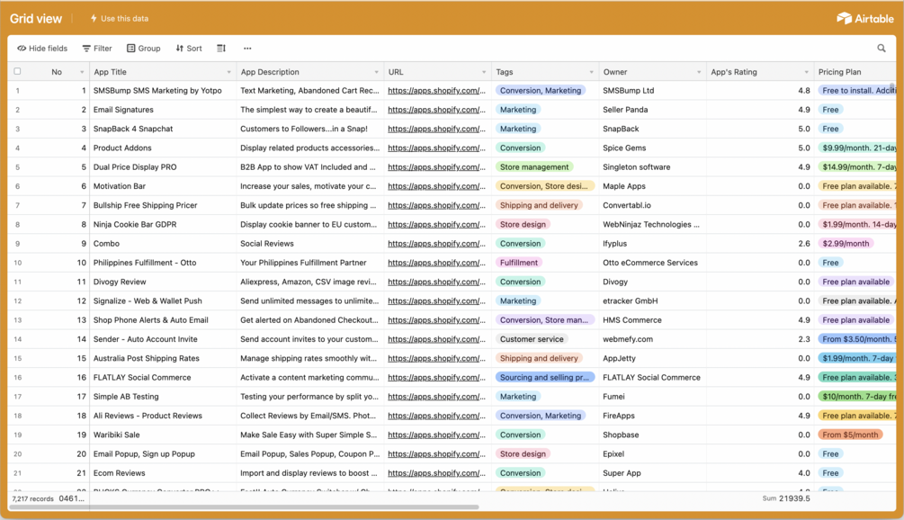This screenshot has width=904, height=520.
Task: Open the No column dropdown arrow
Action: [82, 72]
